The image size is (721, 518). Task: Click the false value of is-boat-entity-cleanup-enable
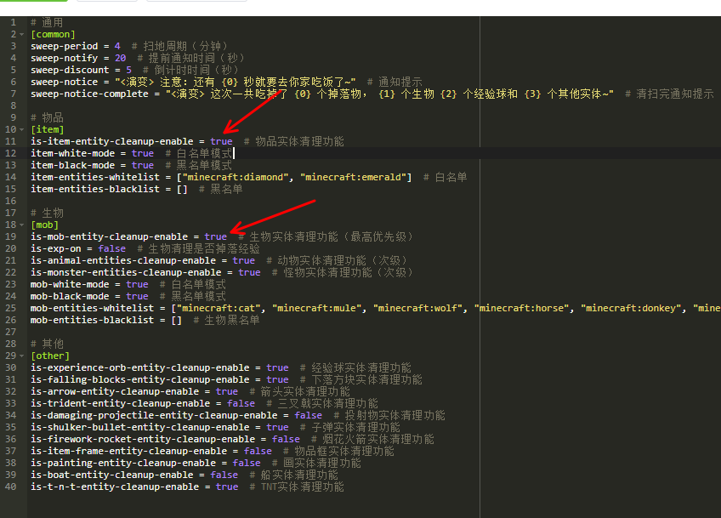tap(224, 475)
